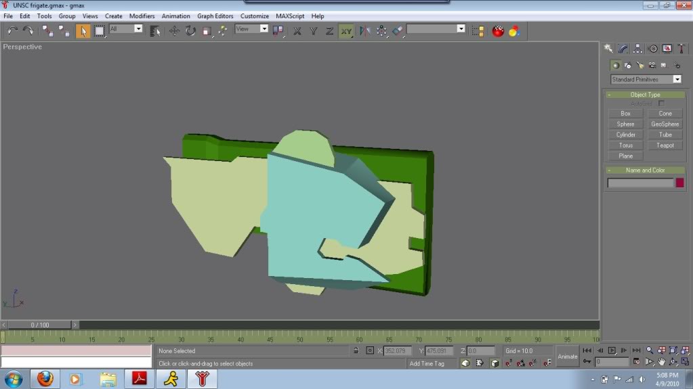Select the Cameras creation category icon
Viewport: 693px width, 389px height.
coord(652,66)
